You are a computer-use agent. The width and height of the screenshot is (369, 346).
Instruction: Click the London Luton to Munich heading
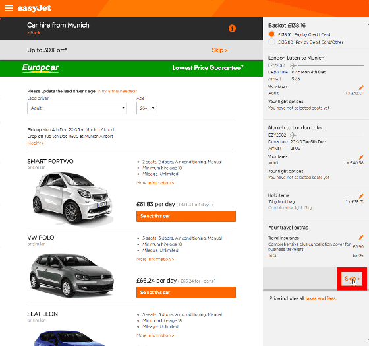pyautogui.click(x=296, y=58)
